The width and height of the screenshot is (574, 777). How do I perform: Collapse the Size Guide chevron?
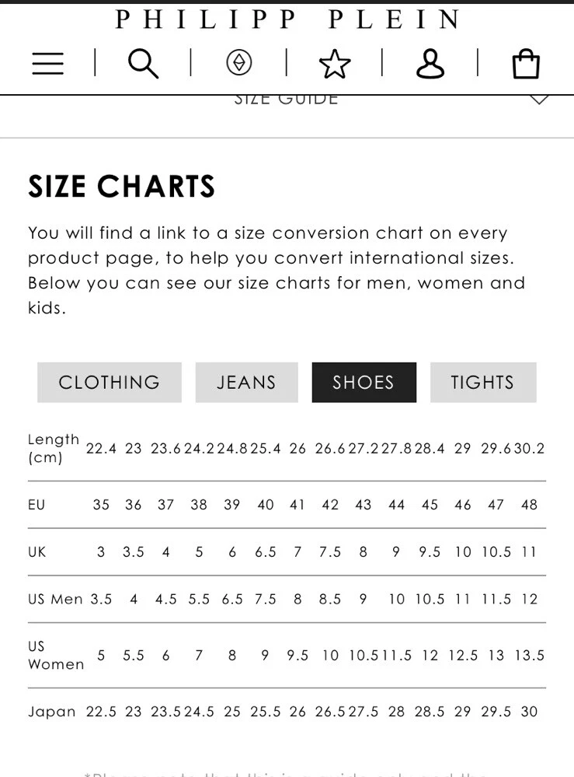click(x=539, y=100)
